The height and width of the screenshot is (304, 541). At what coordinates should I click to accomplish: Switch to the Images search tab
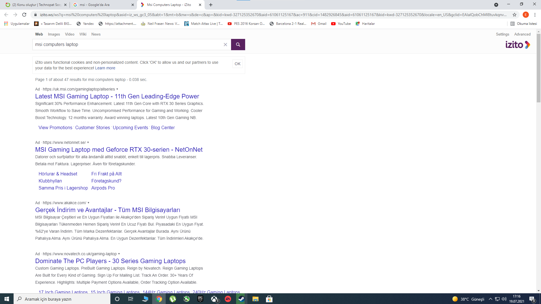point(54,34)
